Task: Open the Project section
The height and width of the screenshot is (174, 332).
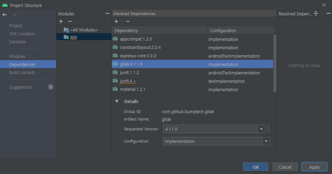Action: tap(16, 26)
